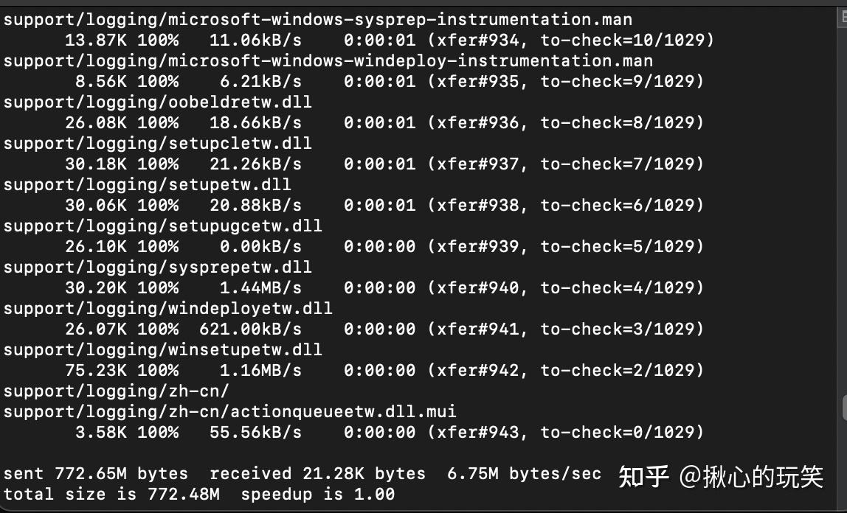Click the windeploy-instrumentation.man file path line
847x513 pixels.
point(328,61)
